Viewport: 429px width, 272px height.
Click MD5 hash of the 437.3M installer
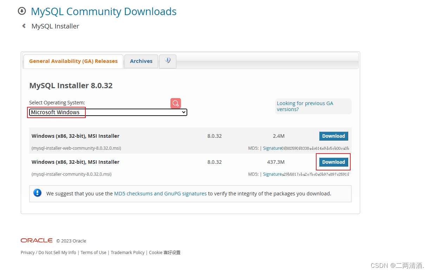(x=316, y=174)
